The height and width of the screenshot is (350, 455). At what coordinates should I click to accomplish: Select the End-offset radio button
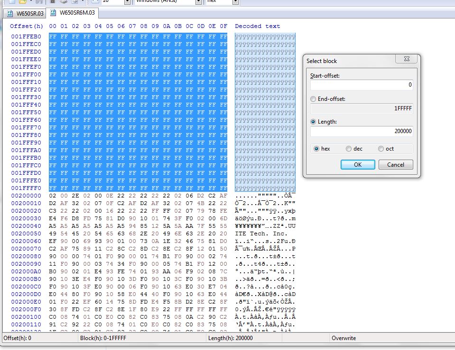(313, 99)
